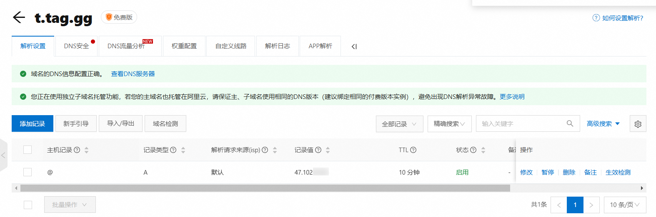Open the 10 条/页 page size dropdown
Image resolution: width=656 pixels, height=217 pixels.
625,205
